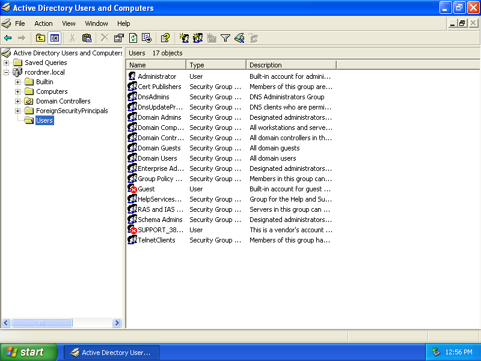Create a new user with toolbar icon
The width and height of the screenshot is (481, 361).
pos(184,38)
